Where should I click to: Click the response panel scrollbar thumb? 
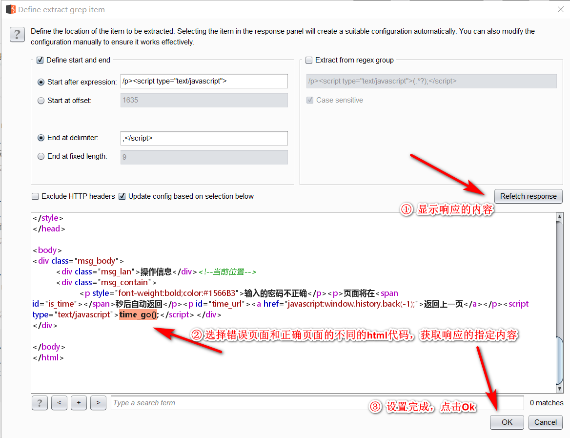pyautogui.click(x=559, y=360)
